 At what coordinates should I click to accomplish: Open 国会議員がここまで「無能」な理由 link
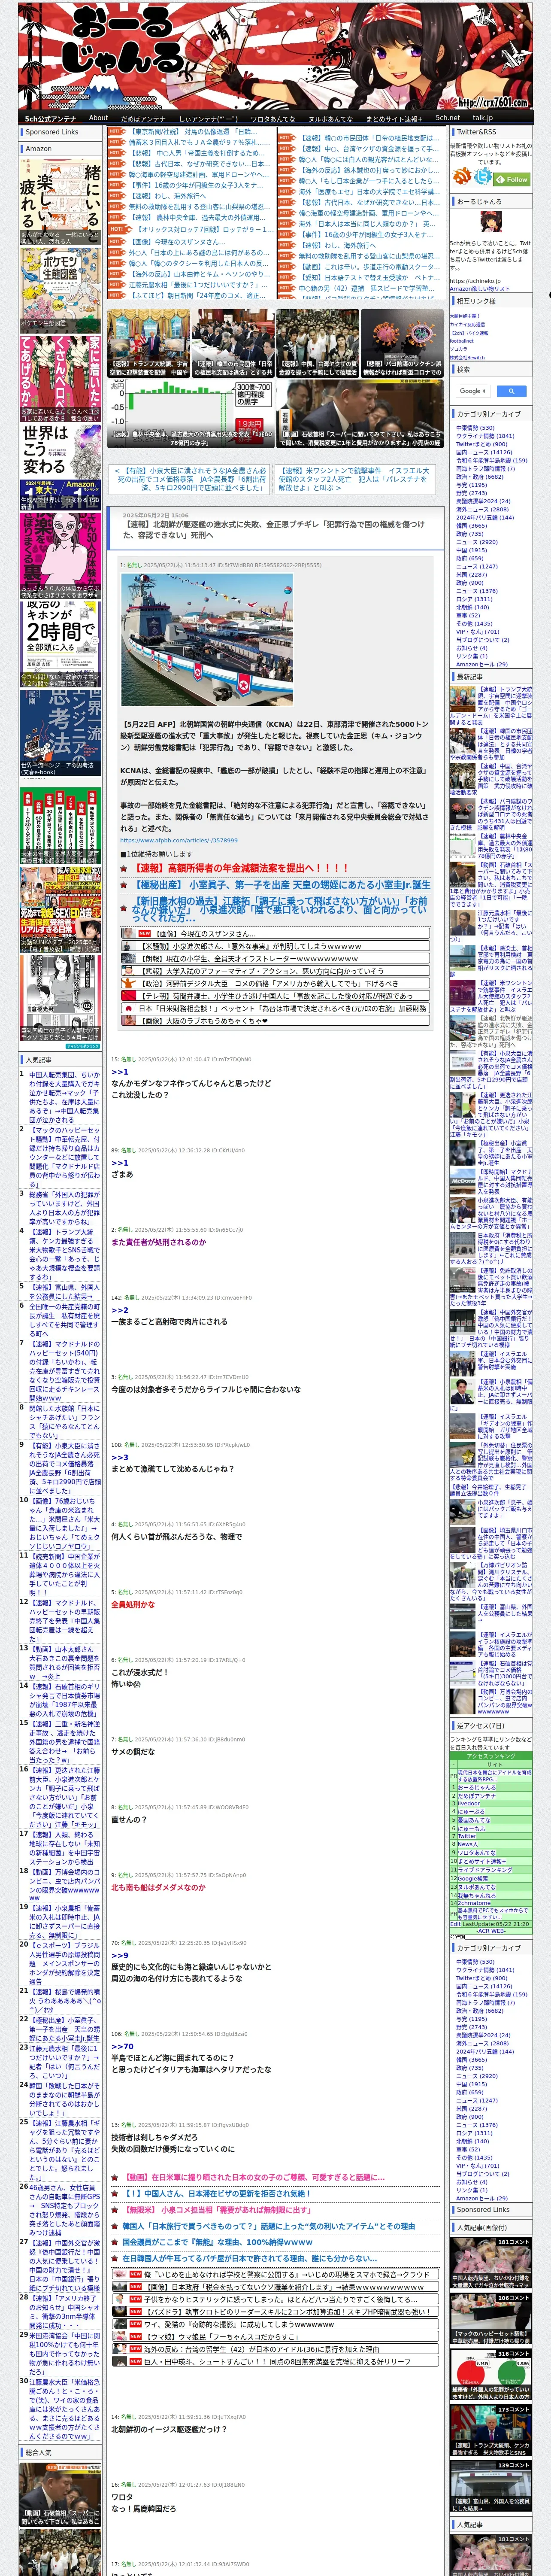coord(217,2241)
